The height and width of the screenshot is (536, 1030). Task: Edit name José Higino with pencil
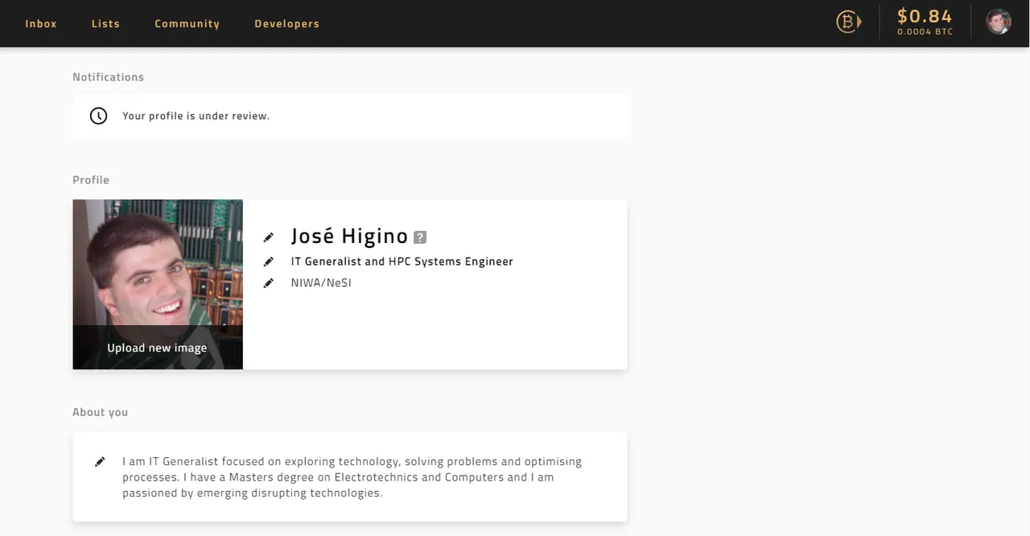[269, 237]
